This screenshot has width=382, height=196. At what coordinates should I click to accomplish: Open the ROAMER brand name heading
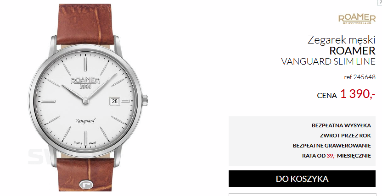(352, 51)
